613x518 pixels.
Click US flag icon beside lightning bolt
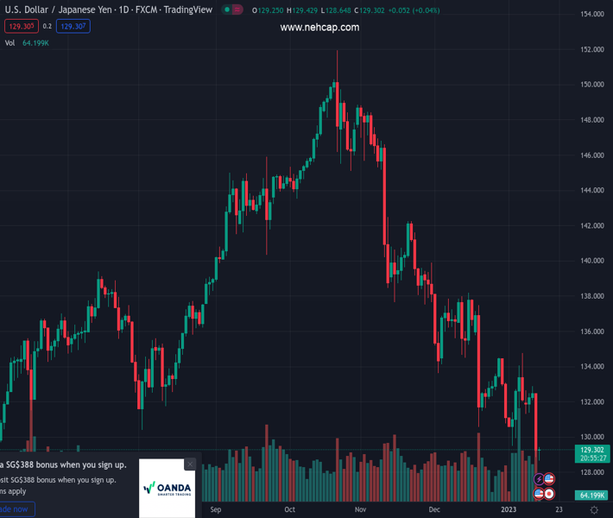pyautogui.click(x=549, y=479)
